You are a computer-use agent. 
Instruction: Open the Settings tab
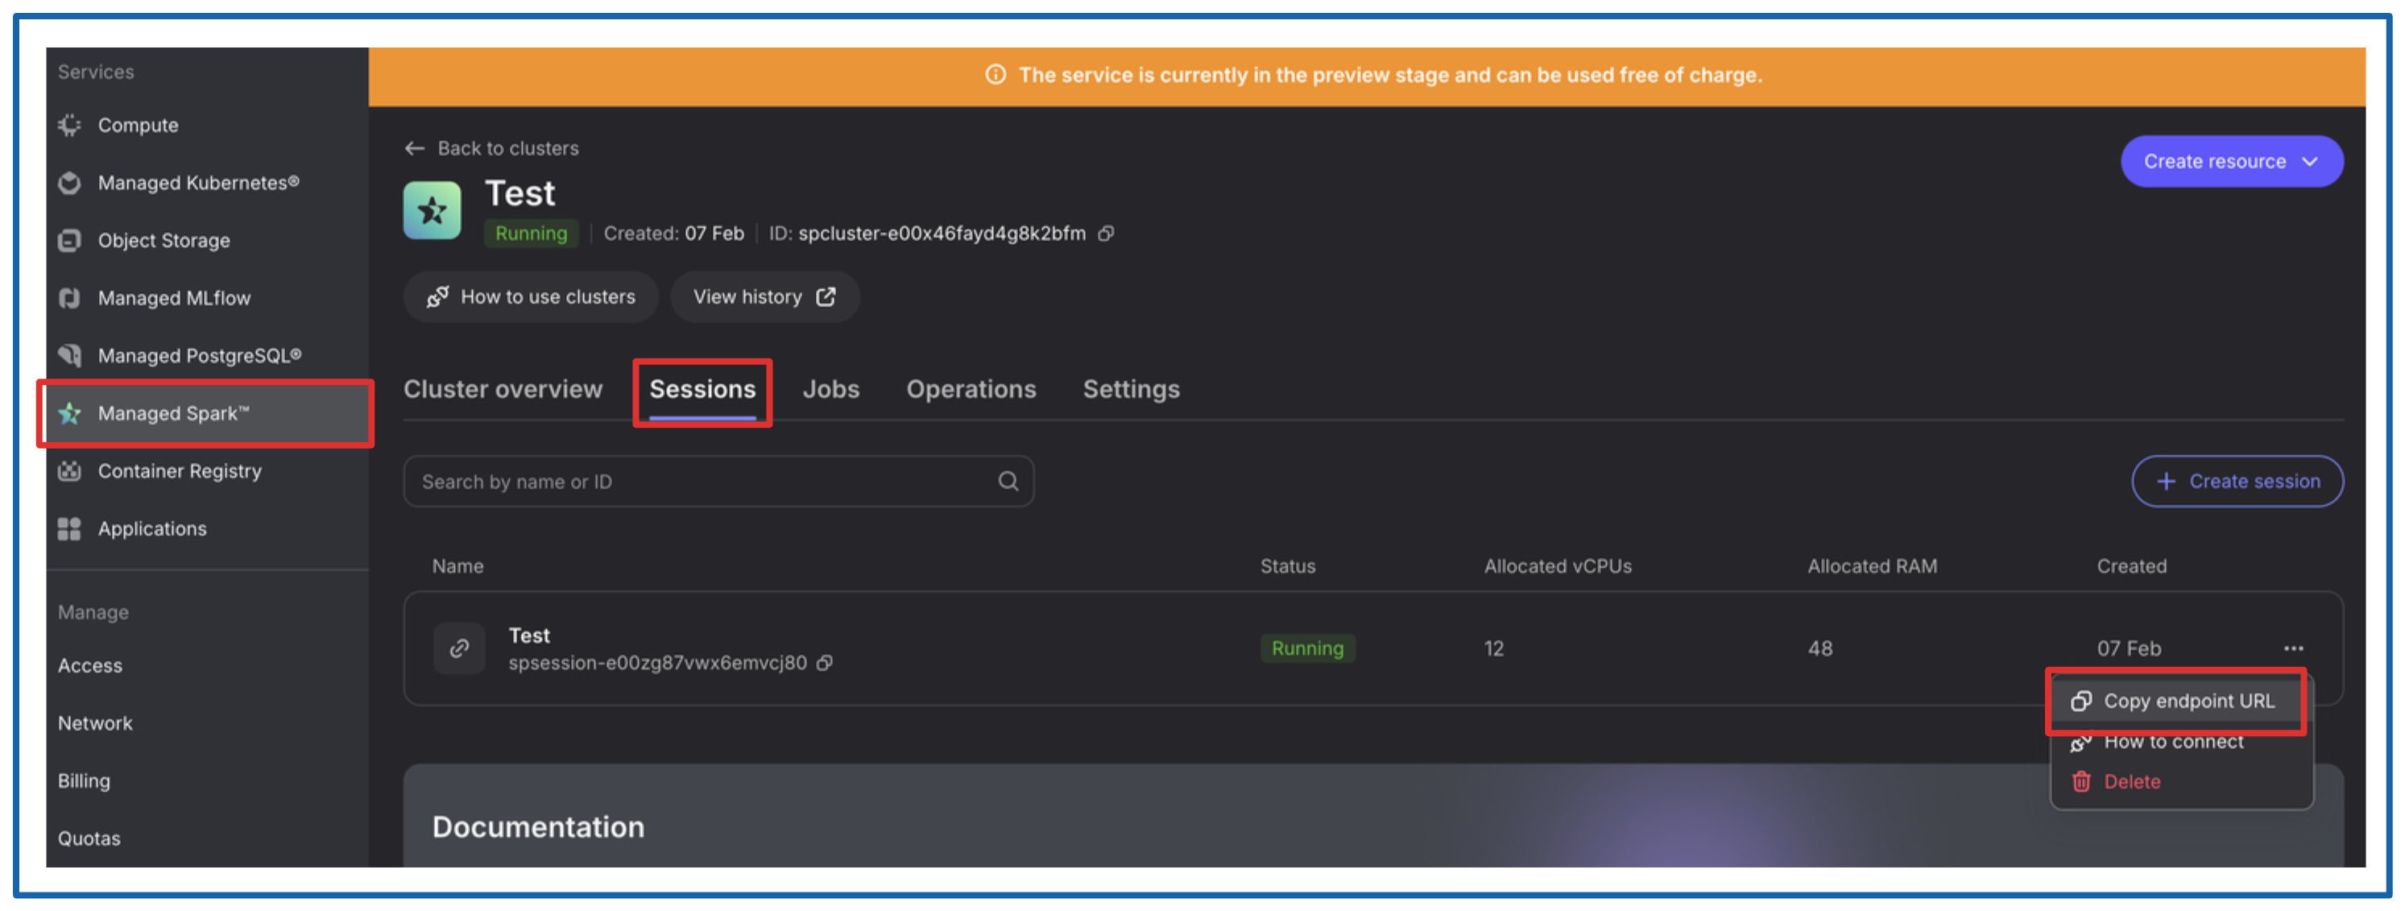1131,389
